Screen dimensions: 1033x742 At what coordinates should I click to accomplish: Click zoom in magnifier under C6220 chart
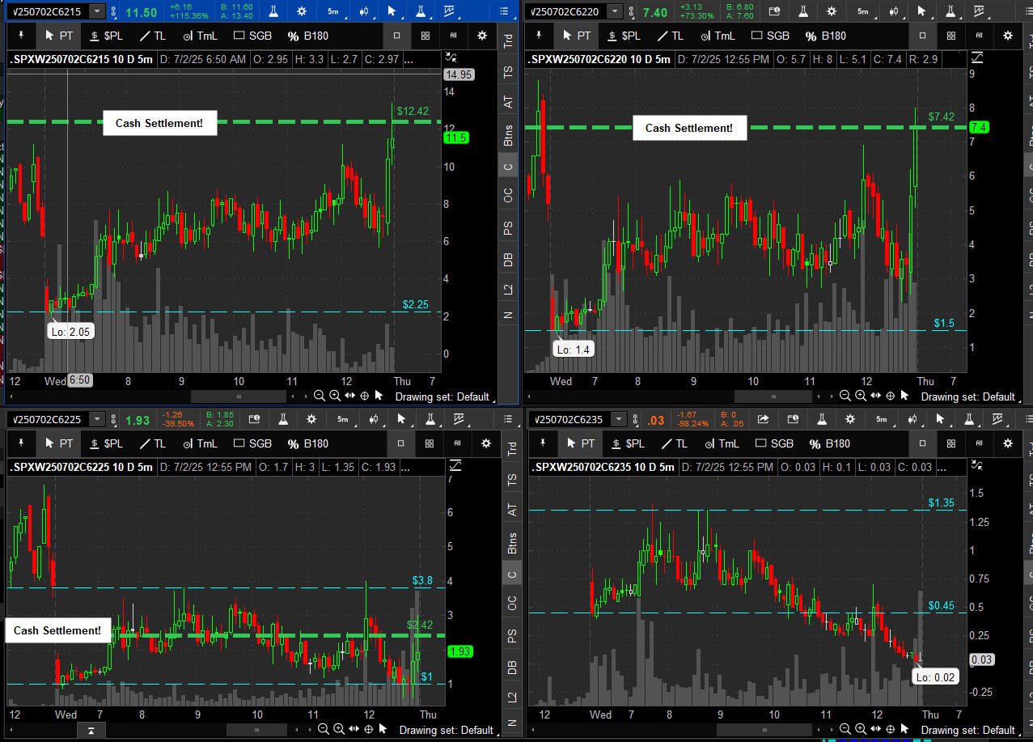tap(860, 396)
